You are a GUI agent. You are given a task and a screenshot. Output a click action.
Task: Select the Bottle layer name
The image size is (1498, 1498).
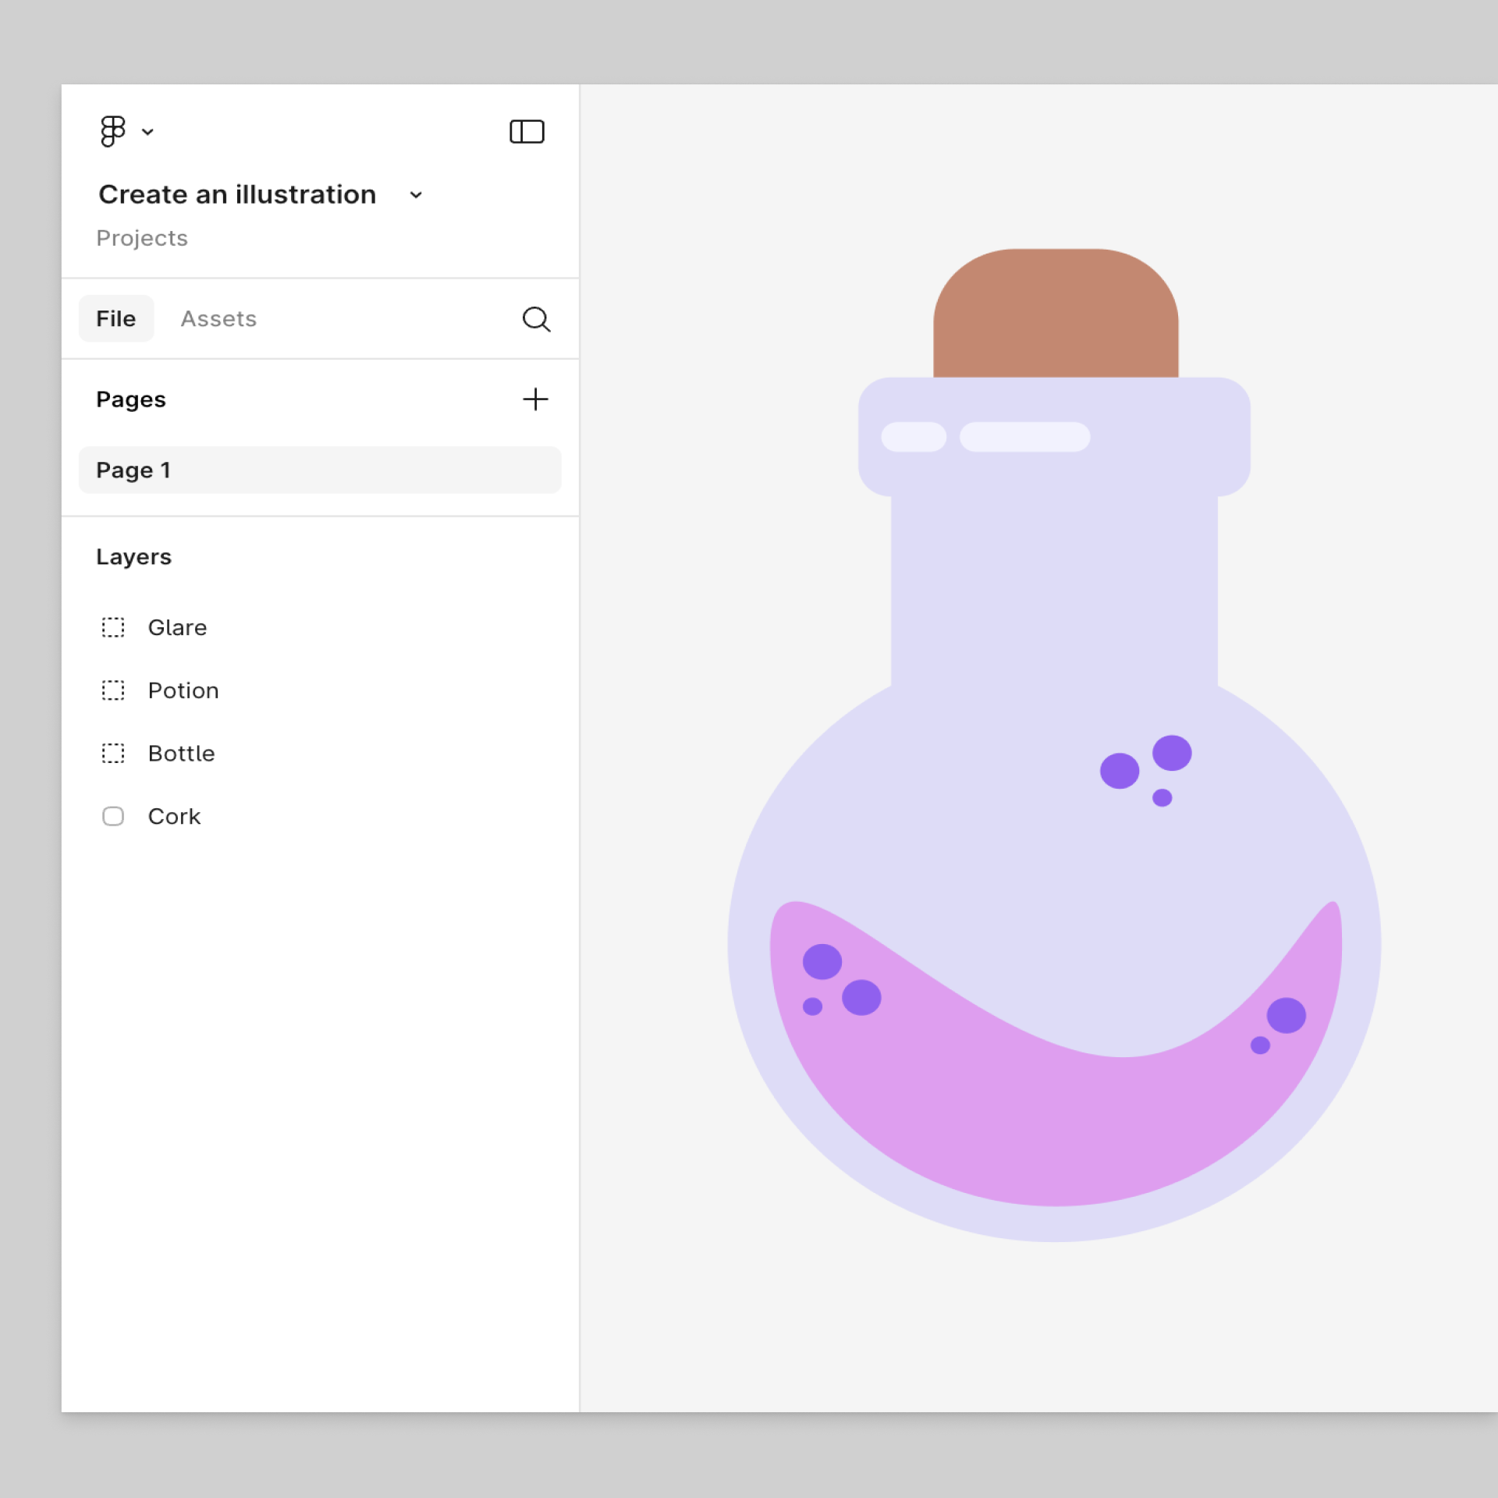[181, 753]
